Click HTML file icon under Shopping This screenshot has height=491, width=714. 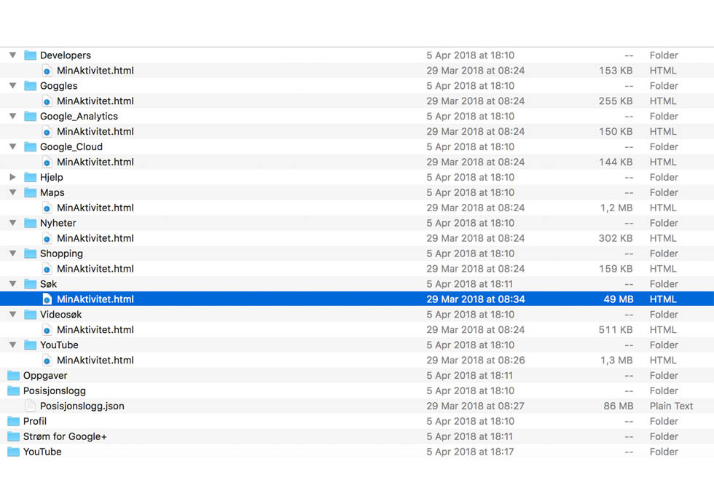(x=47, y=269)
